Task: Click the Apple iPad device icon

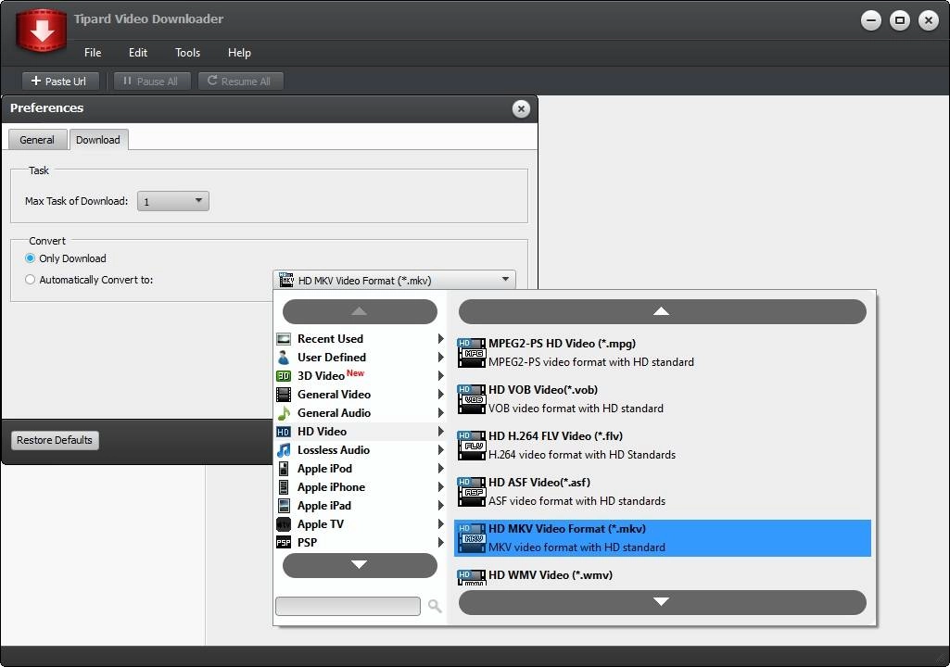Action: (x=284, y=506)
